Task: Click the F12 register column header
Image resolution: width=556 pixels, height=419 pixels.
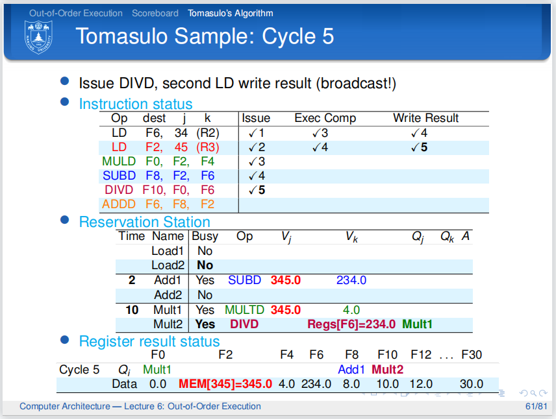Action: pos(421,355)
